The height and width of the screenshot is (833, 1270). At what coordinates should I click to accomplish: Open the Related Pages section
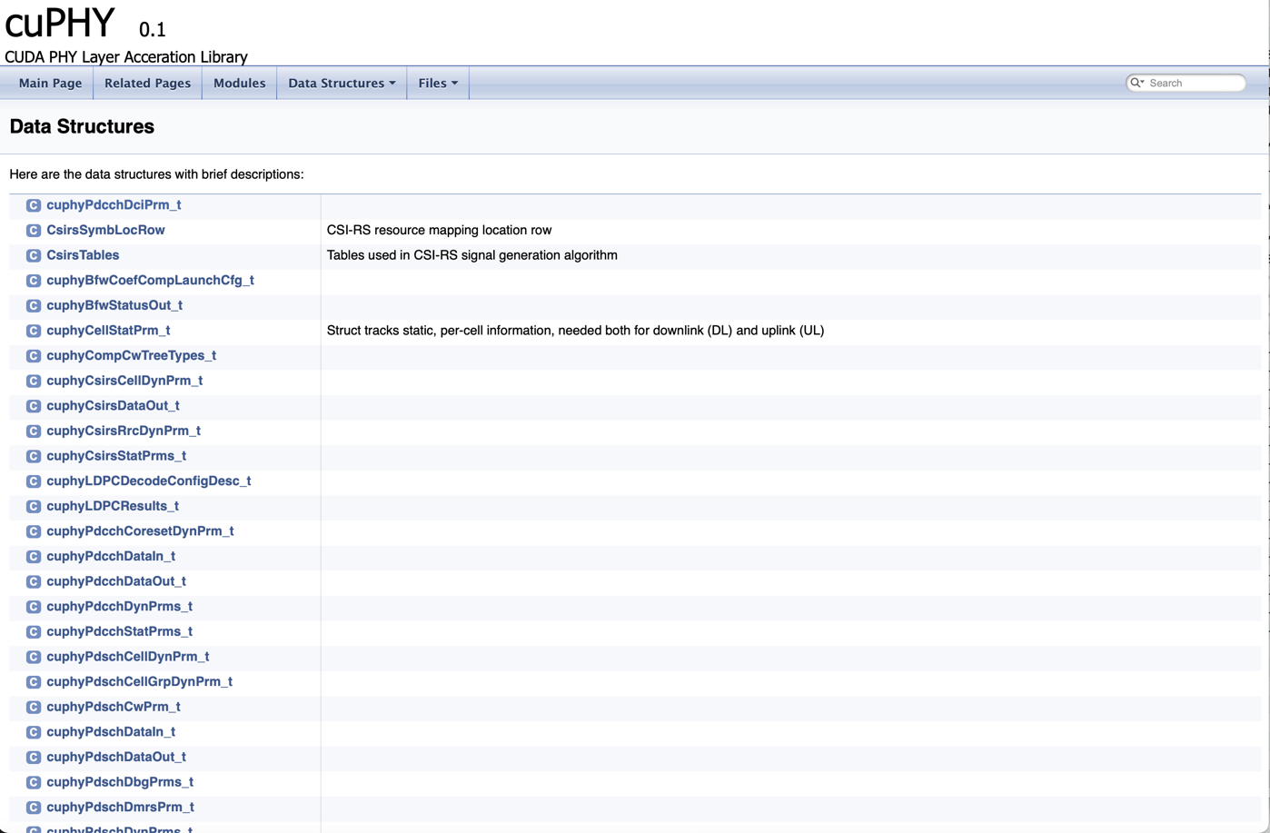coord(147,83)
